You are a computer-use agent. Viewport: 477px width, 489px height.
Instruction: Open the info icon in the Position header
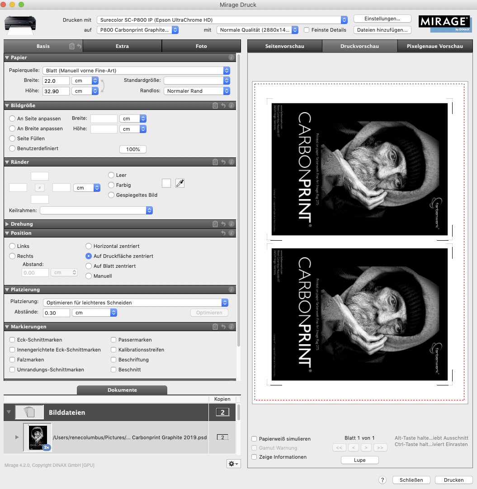click(231, 233)
